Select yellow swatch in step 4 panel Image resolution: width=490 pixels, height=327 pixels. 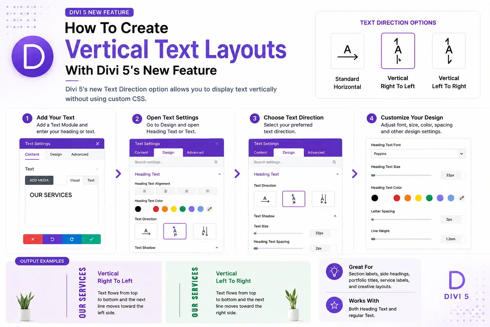click(x=419, y=198)
